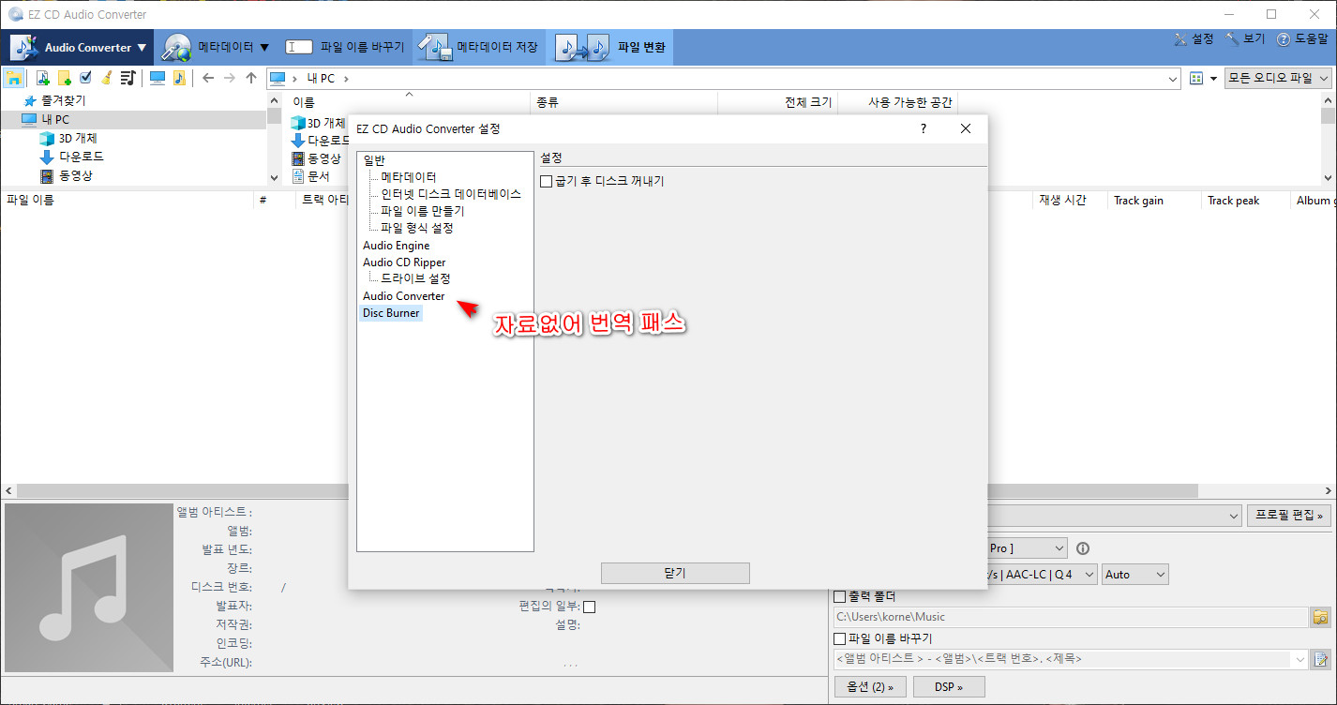Image resolution: width=1337 pixels, height=705 pixels.
Task: Open the AAC-LC Q 4 quality dropdown
Action: click(x=1088, y=575)
